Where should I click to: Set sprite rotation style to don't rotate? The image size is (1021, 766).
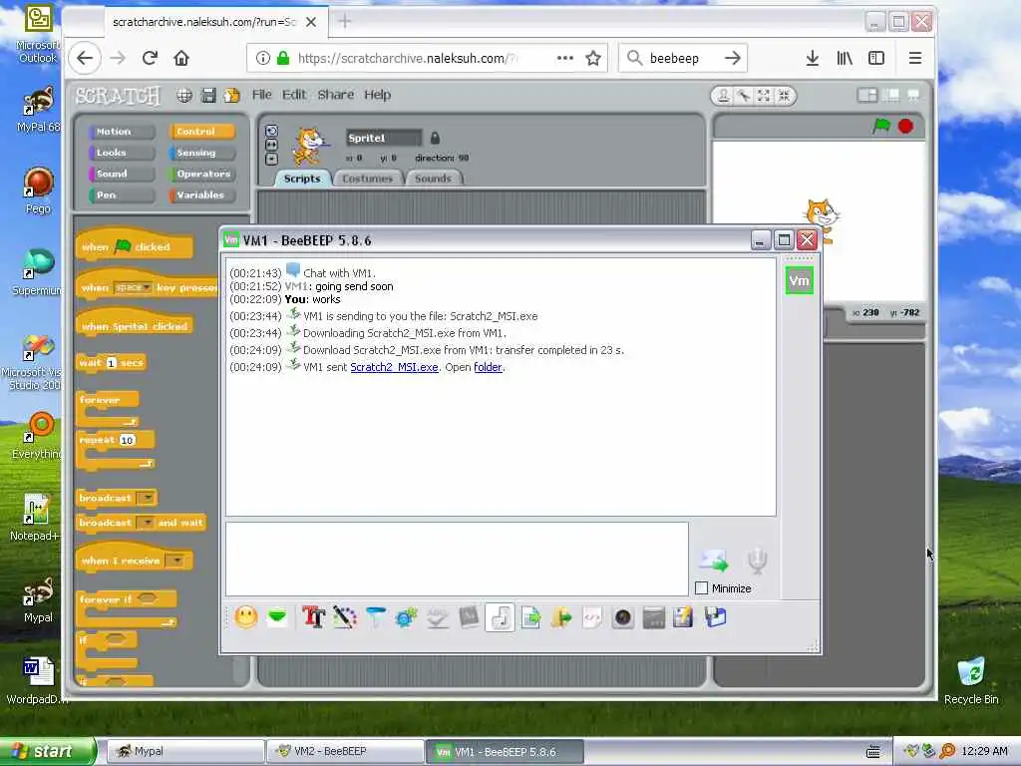tap(271, 159)
